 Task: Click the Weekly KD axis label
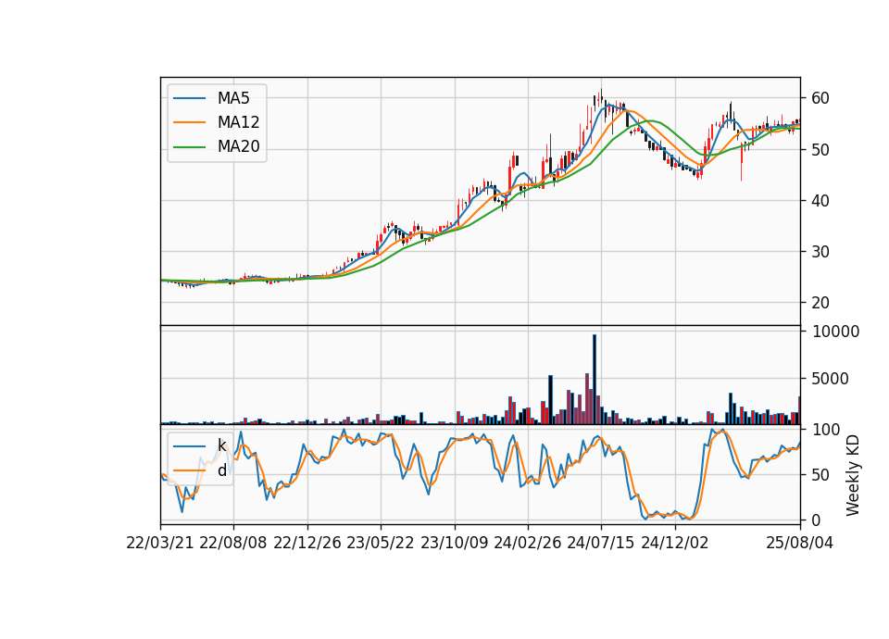tap(853, 475)
